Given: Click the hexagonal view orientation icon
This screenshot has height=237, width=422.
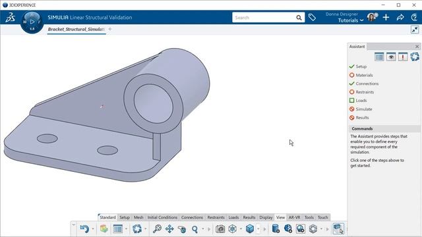Looking at the screenshot, I should (232, 229).
